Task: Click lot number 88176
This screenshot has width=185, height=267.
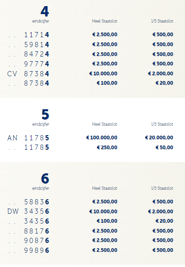Action: pyautogui.click(x=37, y=231)
